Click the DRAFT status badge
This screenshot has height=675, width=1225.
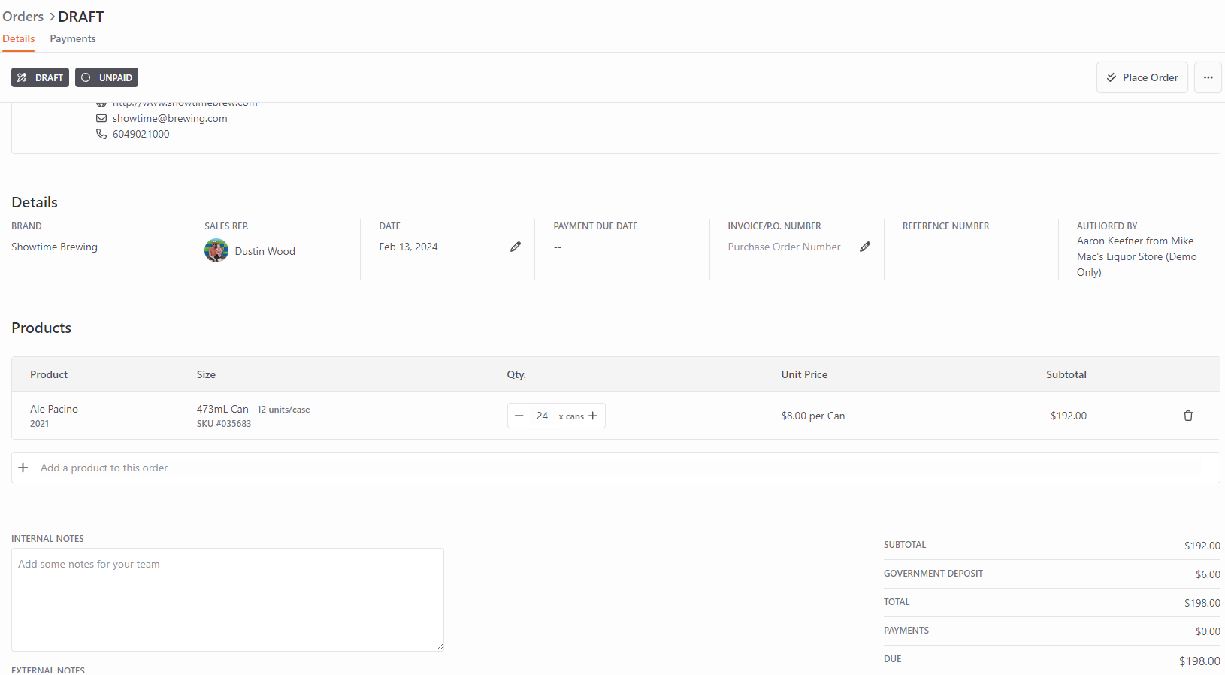point(41,77)
